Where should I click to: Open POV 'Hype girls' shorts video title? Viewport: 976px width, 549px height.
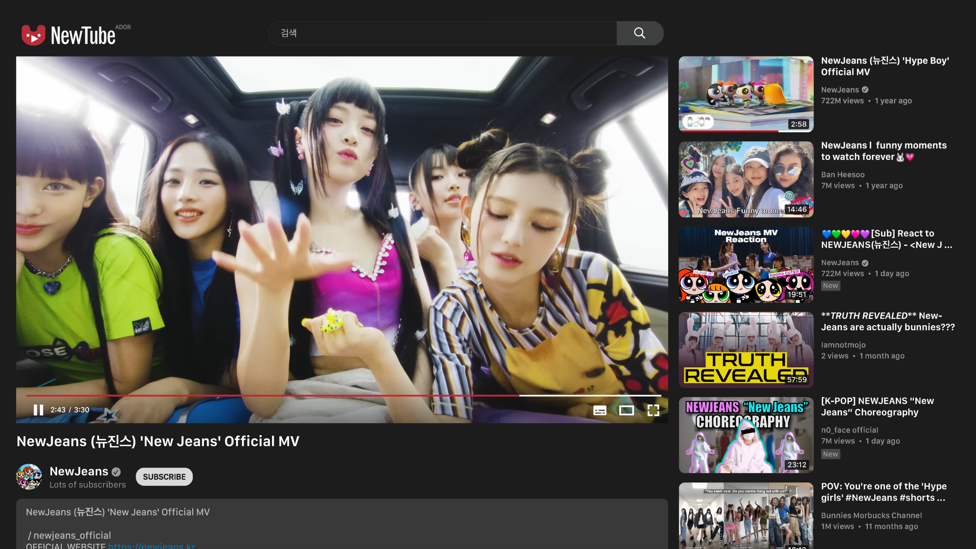(883, 492)
